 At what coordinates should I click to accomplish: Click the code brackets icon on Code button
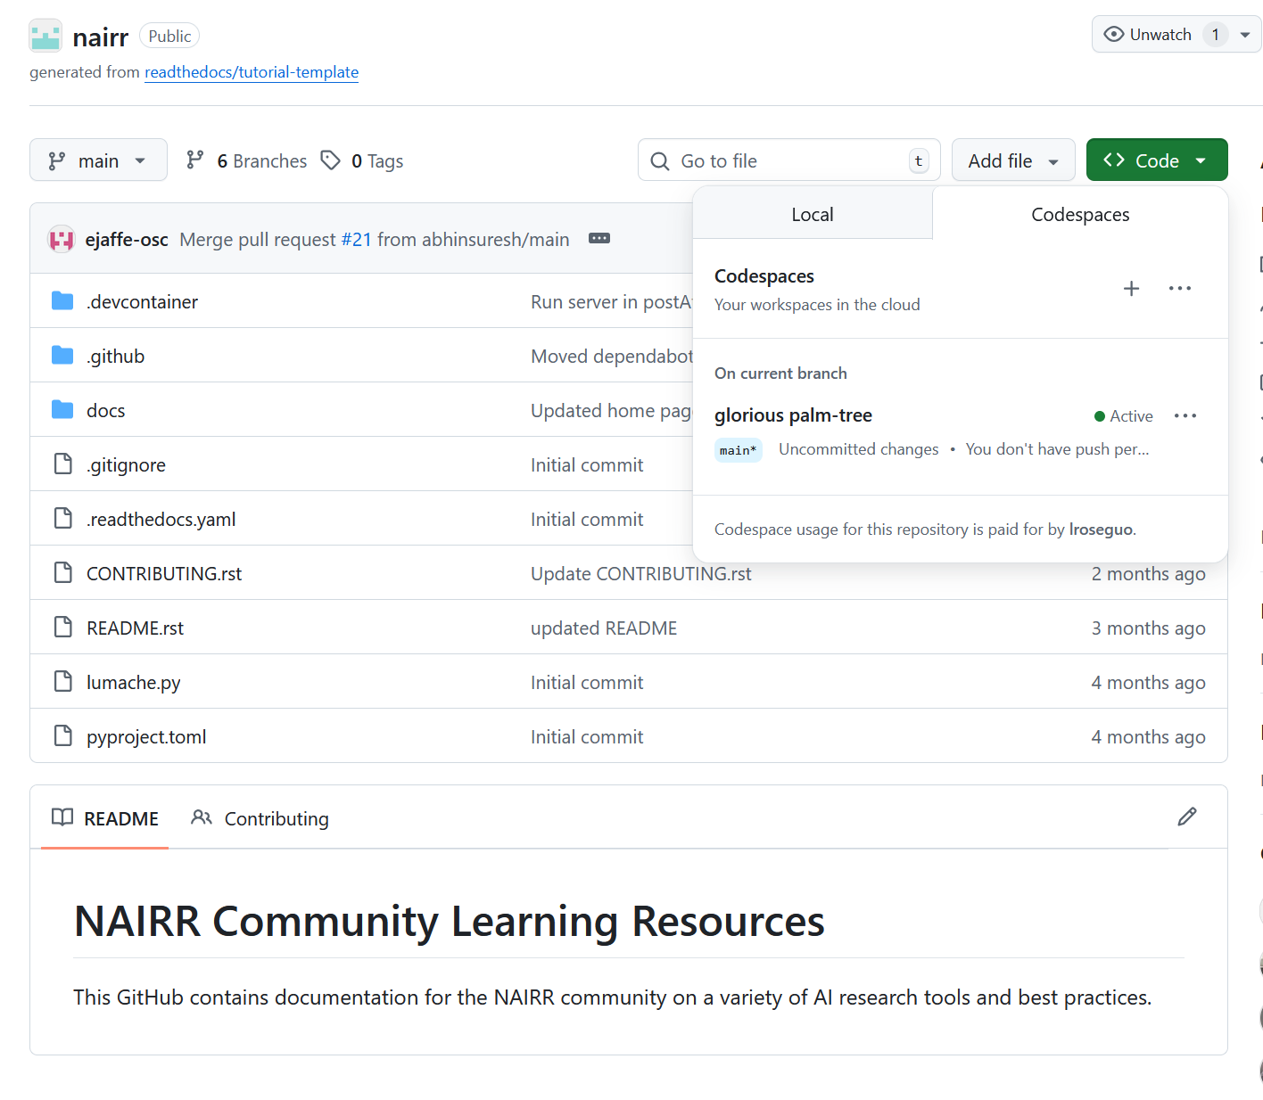pyautogui.click(x=1114, y=160)
